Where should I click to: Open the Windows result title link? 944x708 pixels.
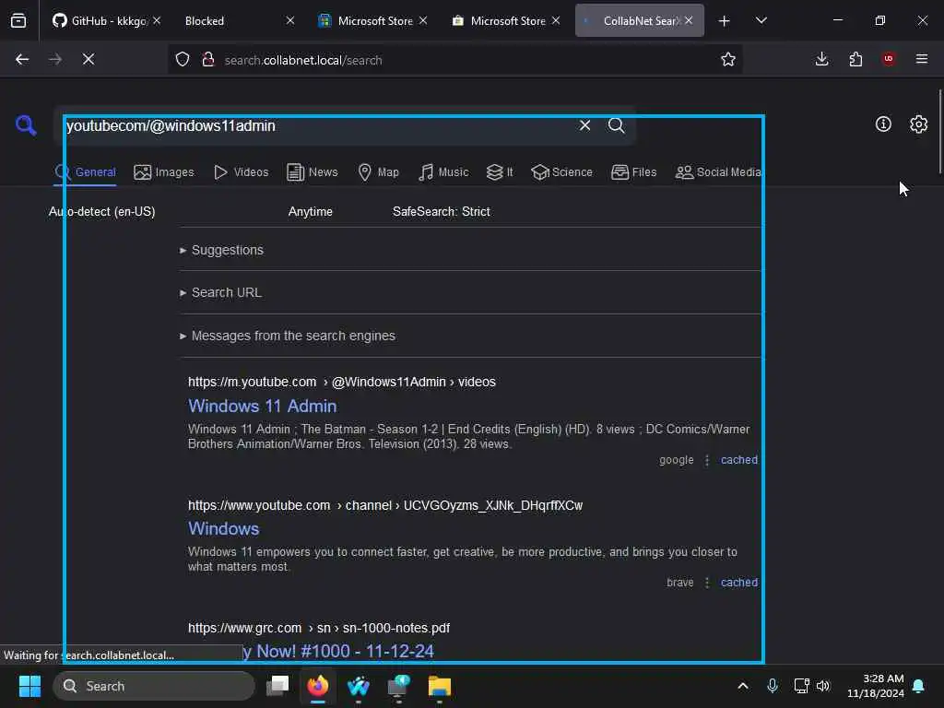[223, 528]
